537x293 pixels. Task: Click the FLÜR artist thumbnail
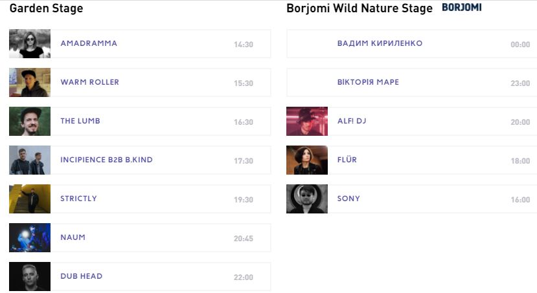[x=307, y=160]
